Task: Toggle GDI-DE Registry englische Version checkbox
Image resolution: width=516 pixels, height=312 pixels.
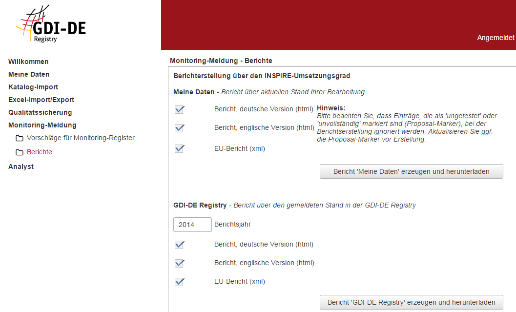Action: click(x=179, y=263)
